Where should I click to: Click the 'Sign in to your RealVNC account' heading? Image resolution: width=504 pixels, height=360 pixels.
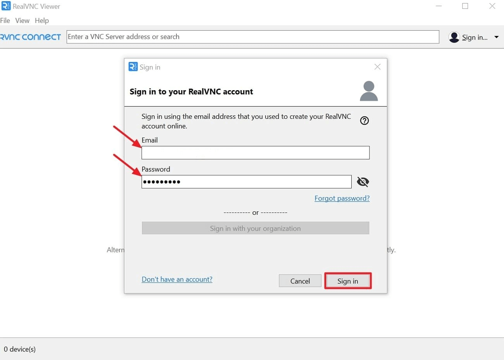pos(191,92)
